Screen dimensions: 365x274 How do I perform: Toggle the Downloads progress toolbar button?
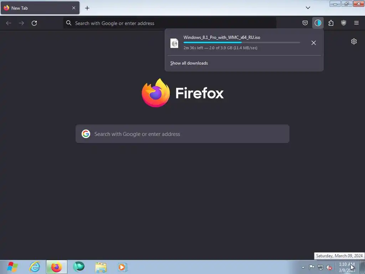[318, 23]
